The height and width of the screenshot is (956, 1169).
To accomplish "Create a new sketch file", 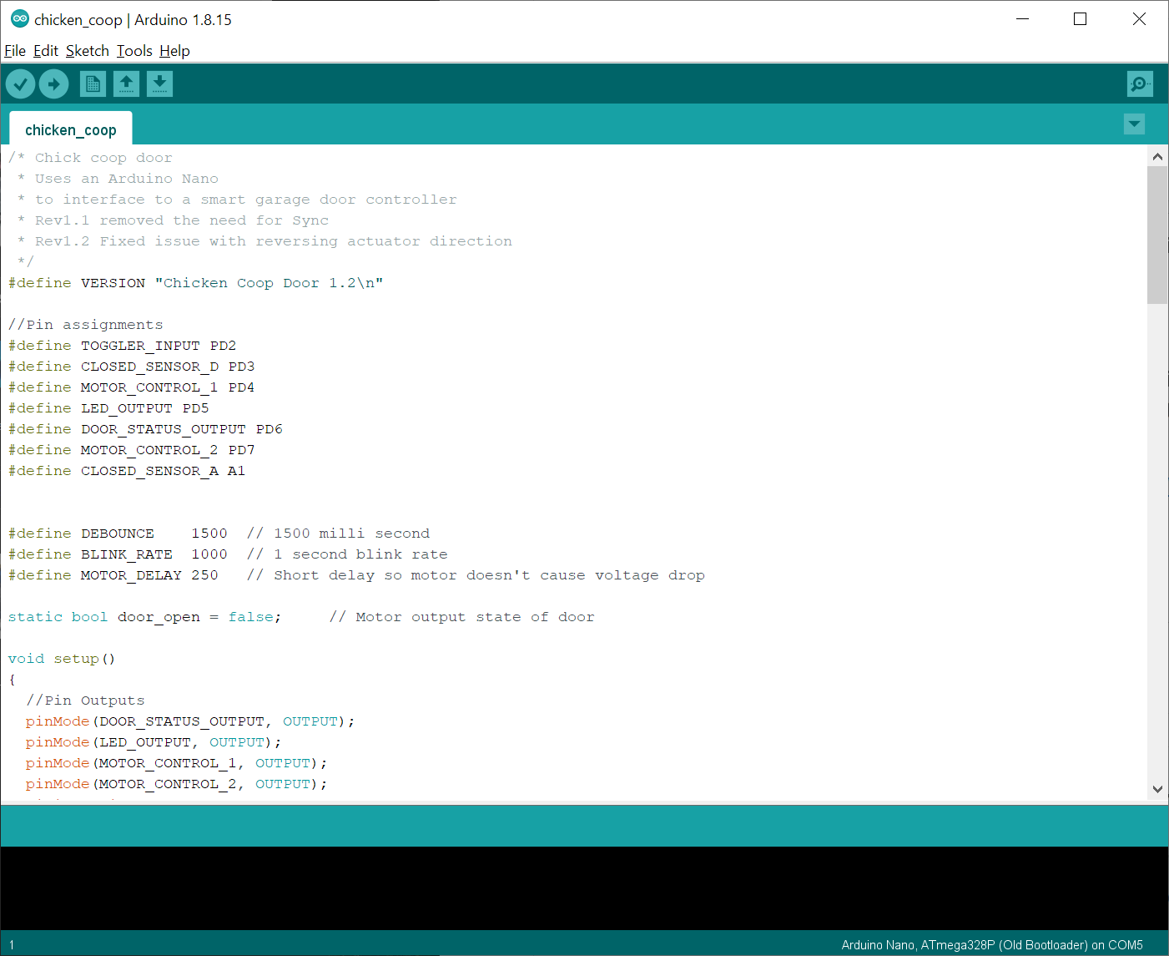I will point(93,83).
